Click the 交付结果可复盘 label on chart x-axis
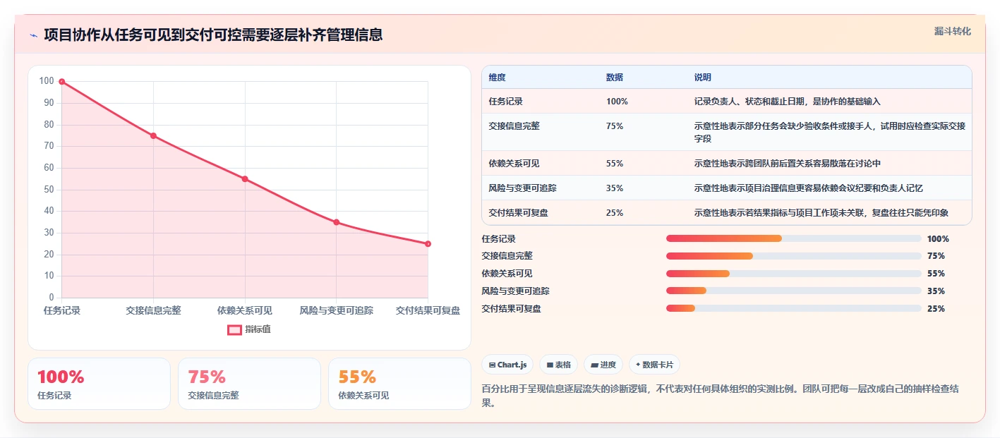 [x=428, y=310]
